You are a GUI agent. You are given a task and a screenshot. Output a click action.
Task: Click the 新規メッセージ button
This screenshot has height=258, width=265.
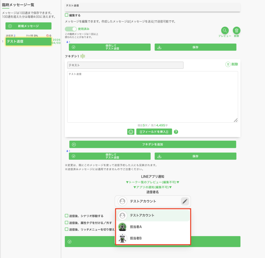(28, 26)
